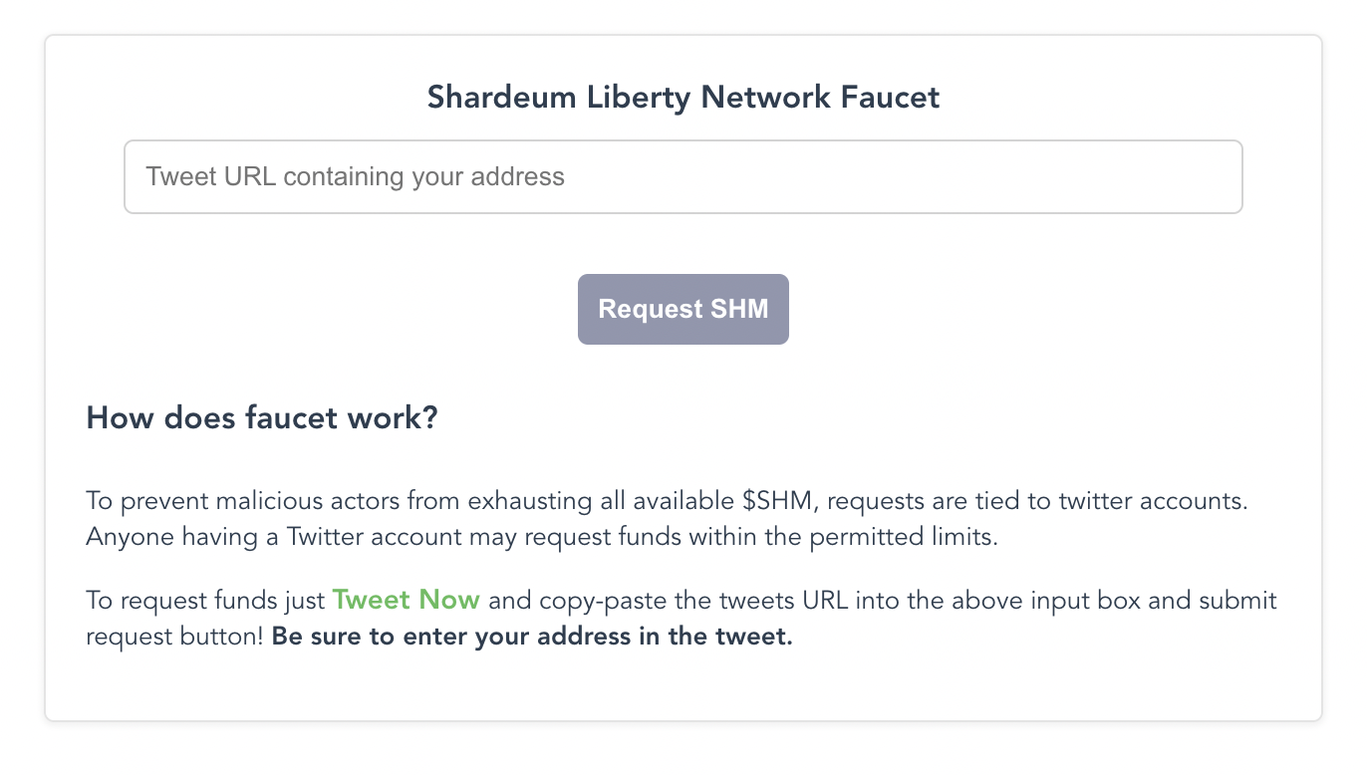The width and height of the screenshot is (1367, 775).
Task: Click the Tweet URL input field
Action: [683, 177]
